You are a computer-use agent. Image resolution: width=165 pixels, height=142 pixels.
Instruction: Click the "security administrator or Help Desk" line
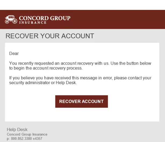(43, 83)
